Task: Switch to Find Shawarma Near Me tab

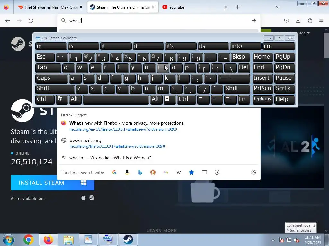Action: coord(50,7)
